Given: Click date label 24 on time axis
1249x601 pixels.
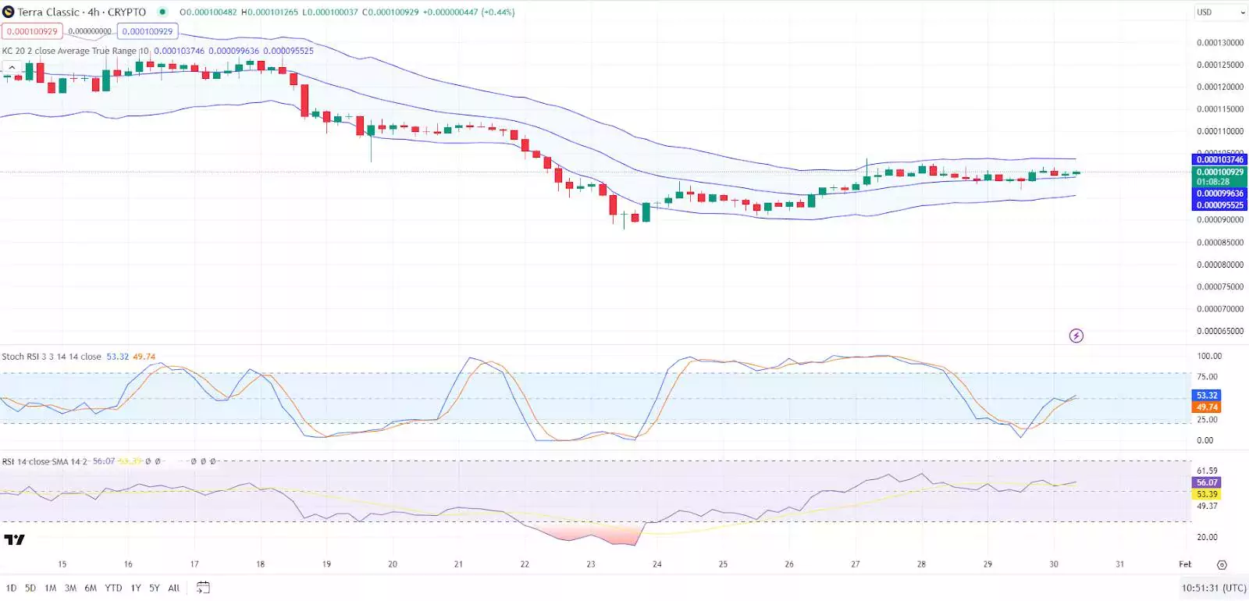Looking at the screenshot, I should [x=657, y=564].
